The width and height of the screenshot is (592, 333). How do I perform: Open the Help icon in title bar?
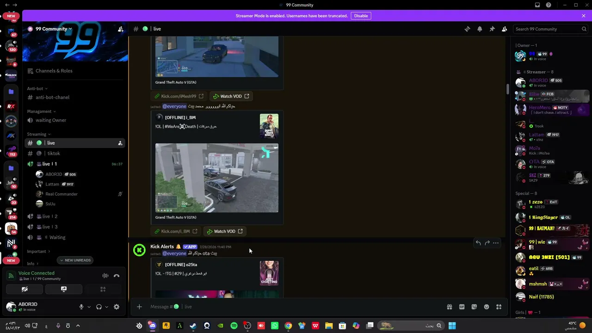(549, 5)
